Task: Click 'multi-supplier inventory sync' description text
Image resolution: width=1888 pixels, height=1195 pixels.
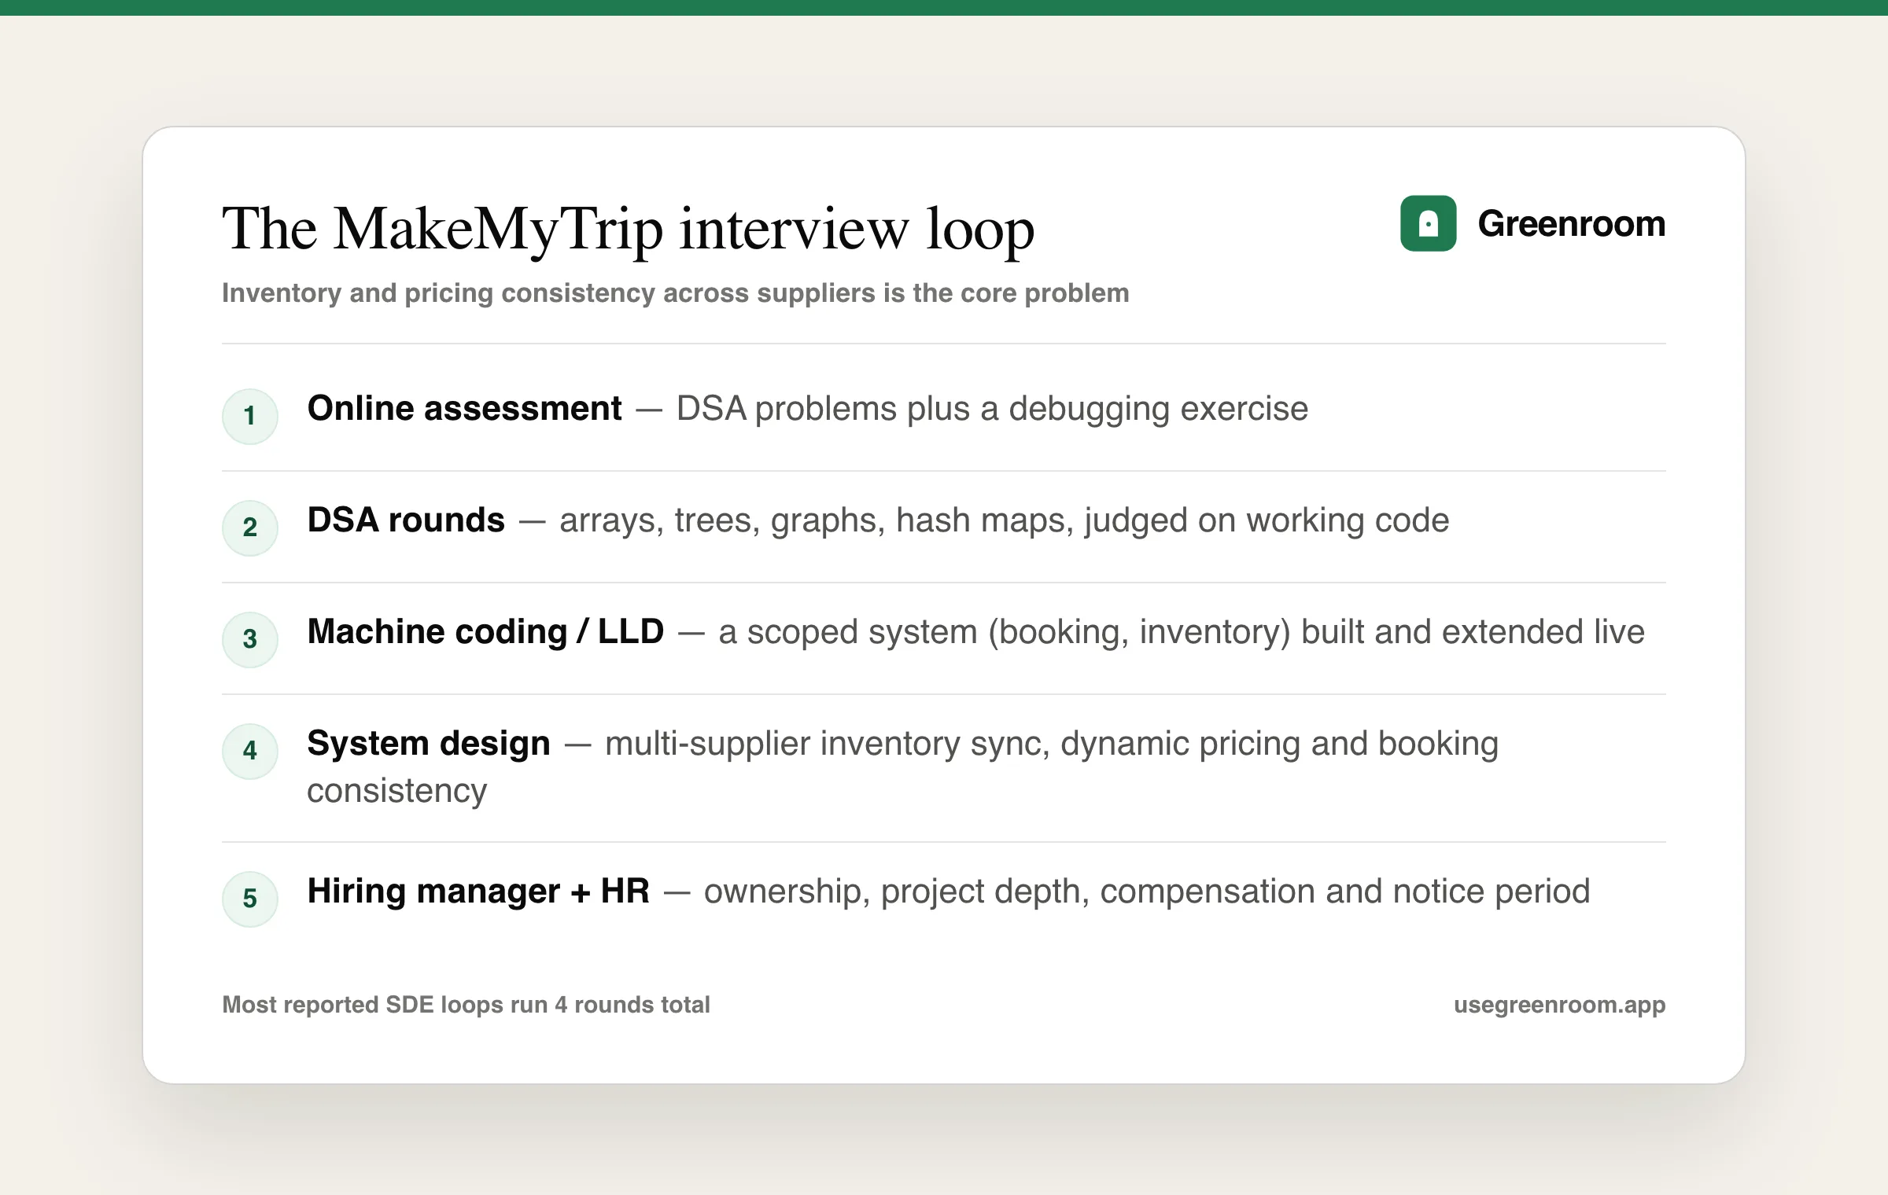Action: tap(903, 767)
